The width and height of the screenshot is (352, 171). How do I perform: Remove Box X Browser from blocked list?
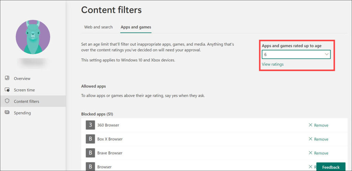318,139
